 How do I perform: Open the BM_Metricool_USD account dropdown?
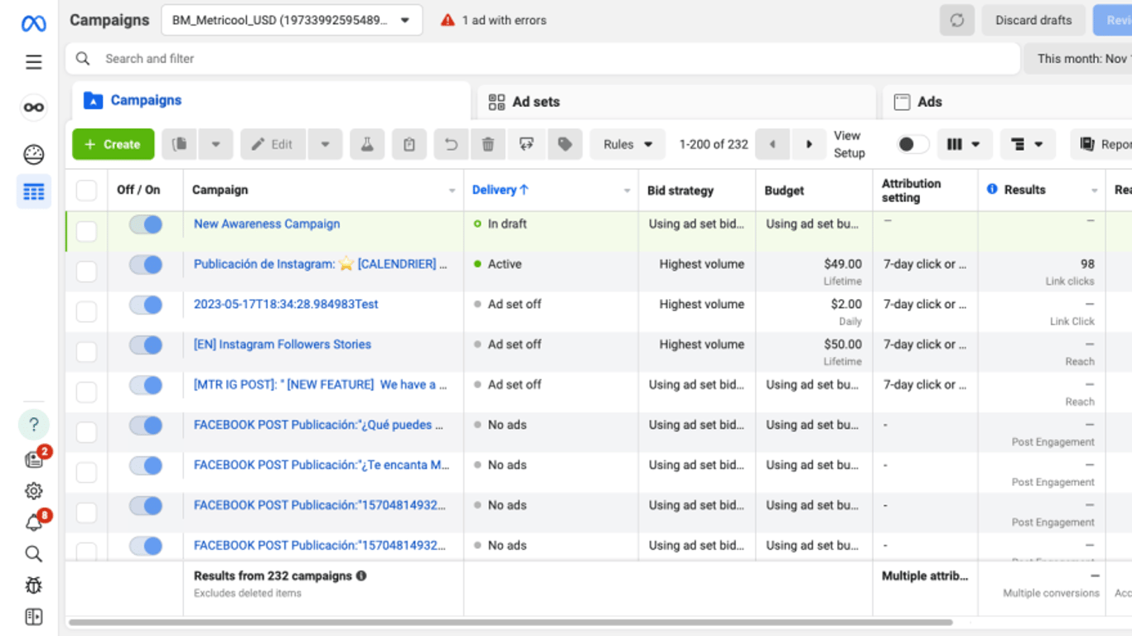[292, 20]
